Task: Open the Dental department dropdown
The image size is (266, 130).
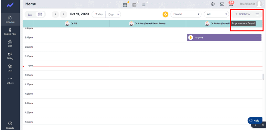Action: pyautogui.click(x=186, y=14)
